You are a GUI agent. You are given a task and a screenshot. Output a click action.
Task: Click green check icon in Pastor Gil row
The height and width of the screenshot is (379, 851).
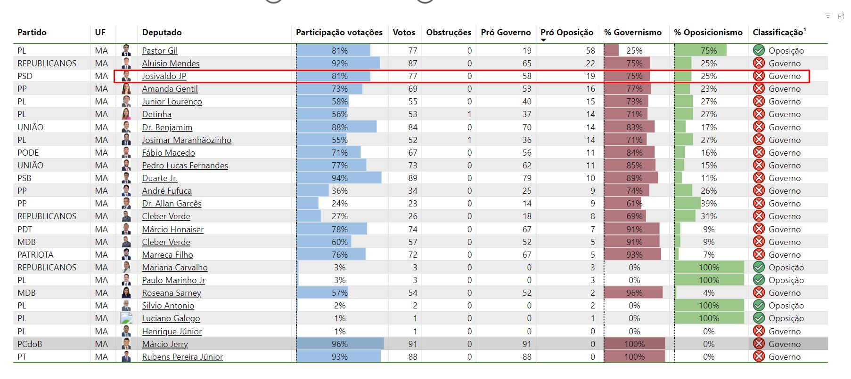point(759,50)
